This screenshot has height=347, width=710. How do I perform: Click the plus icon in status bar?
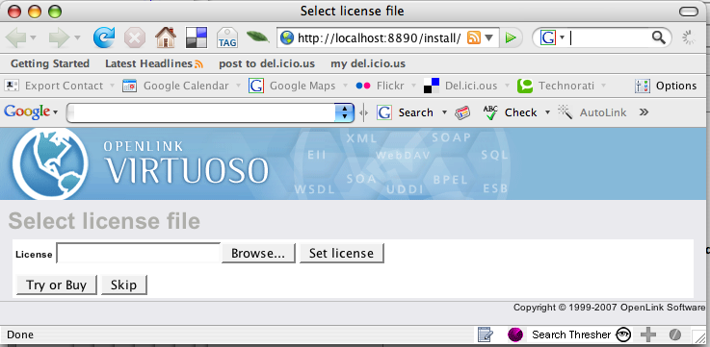(648, 335)
